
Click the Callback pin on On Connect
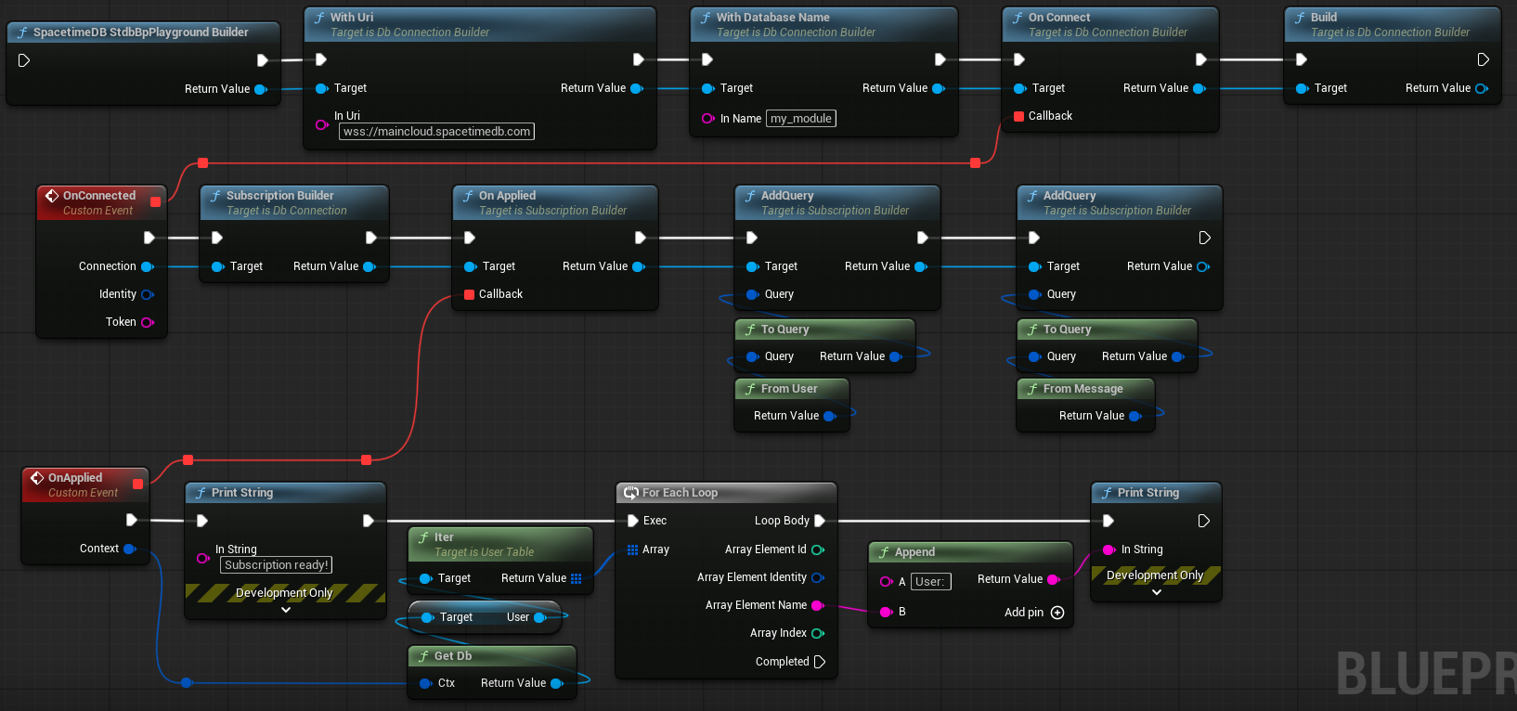coord(1019,116)
